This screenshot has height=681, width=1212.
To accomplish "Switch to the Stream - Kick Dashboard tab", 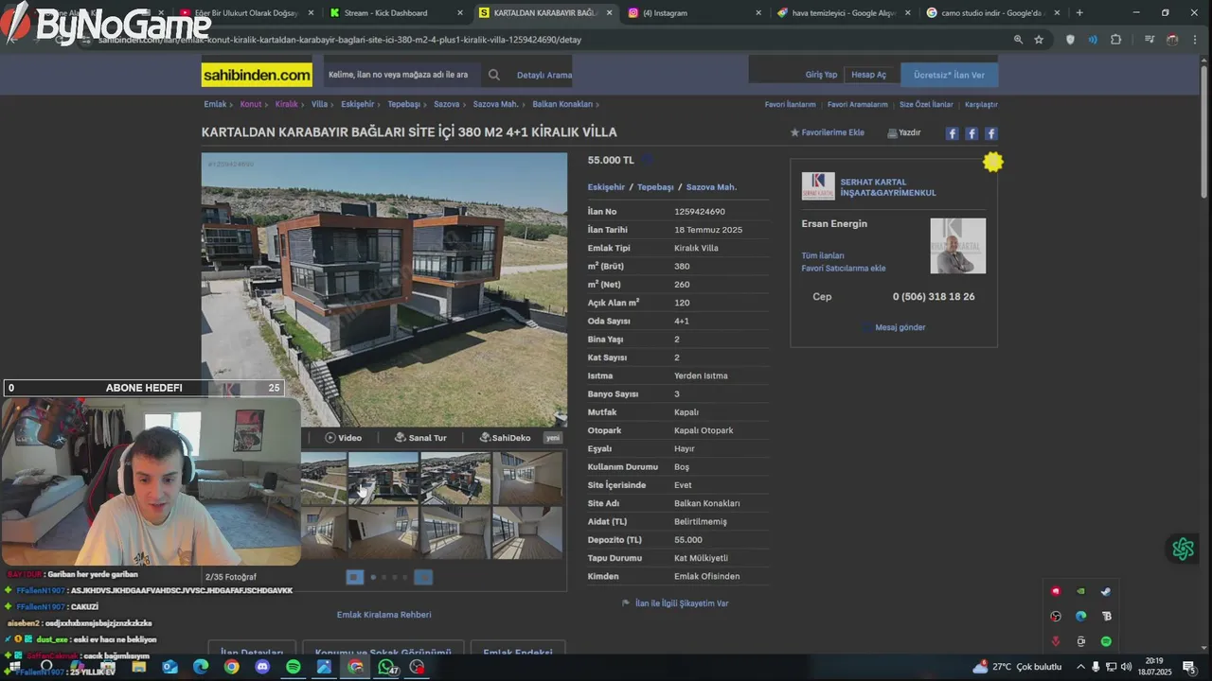I will point(393,13).
